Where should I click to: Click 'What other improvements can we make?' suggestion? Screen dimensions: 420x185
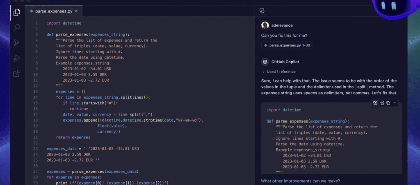[x=301, y=181]
